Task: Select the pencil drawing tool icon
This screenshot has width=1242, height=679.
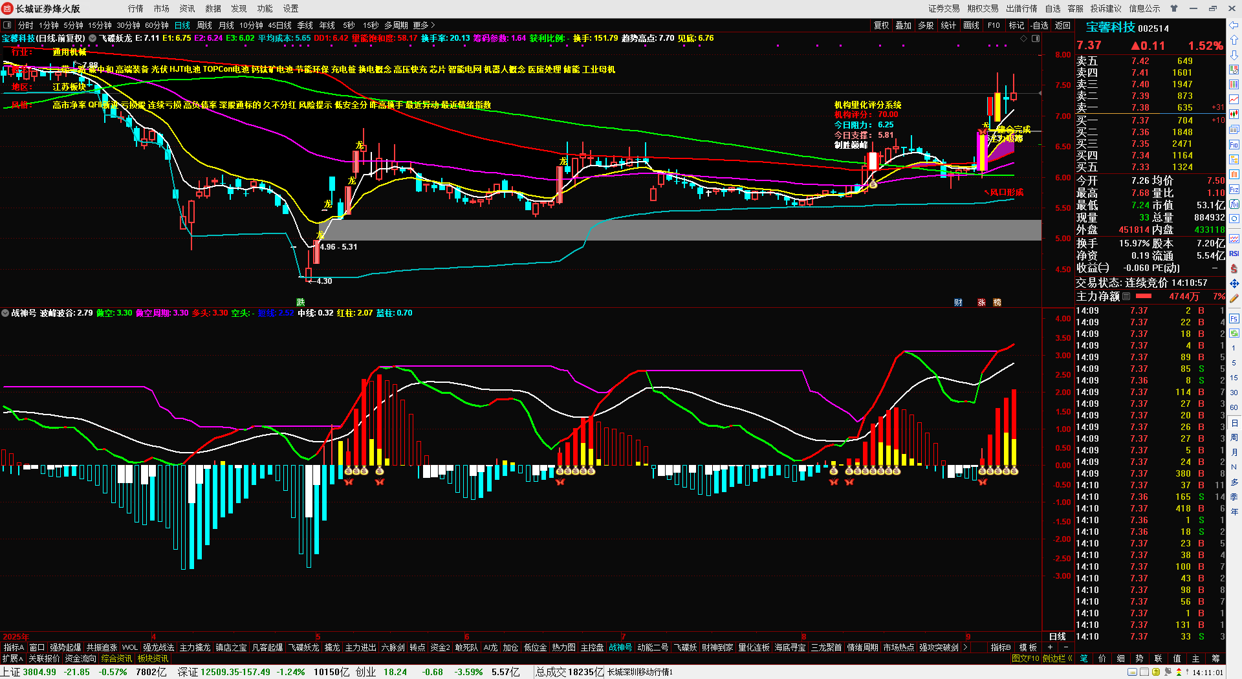Action: (x=1234, y=298)
